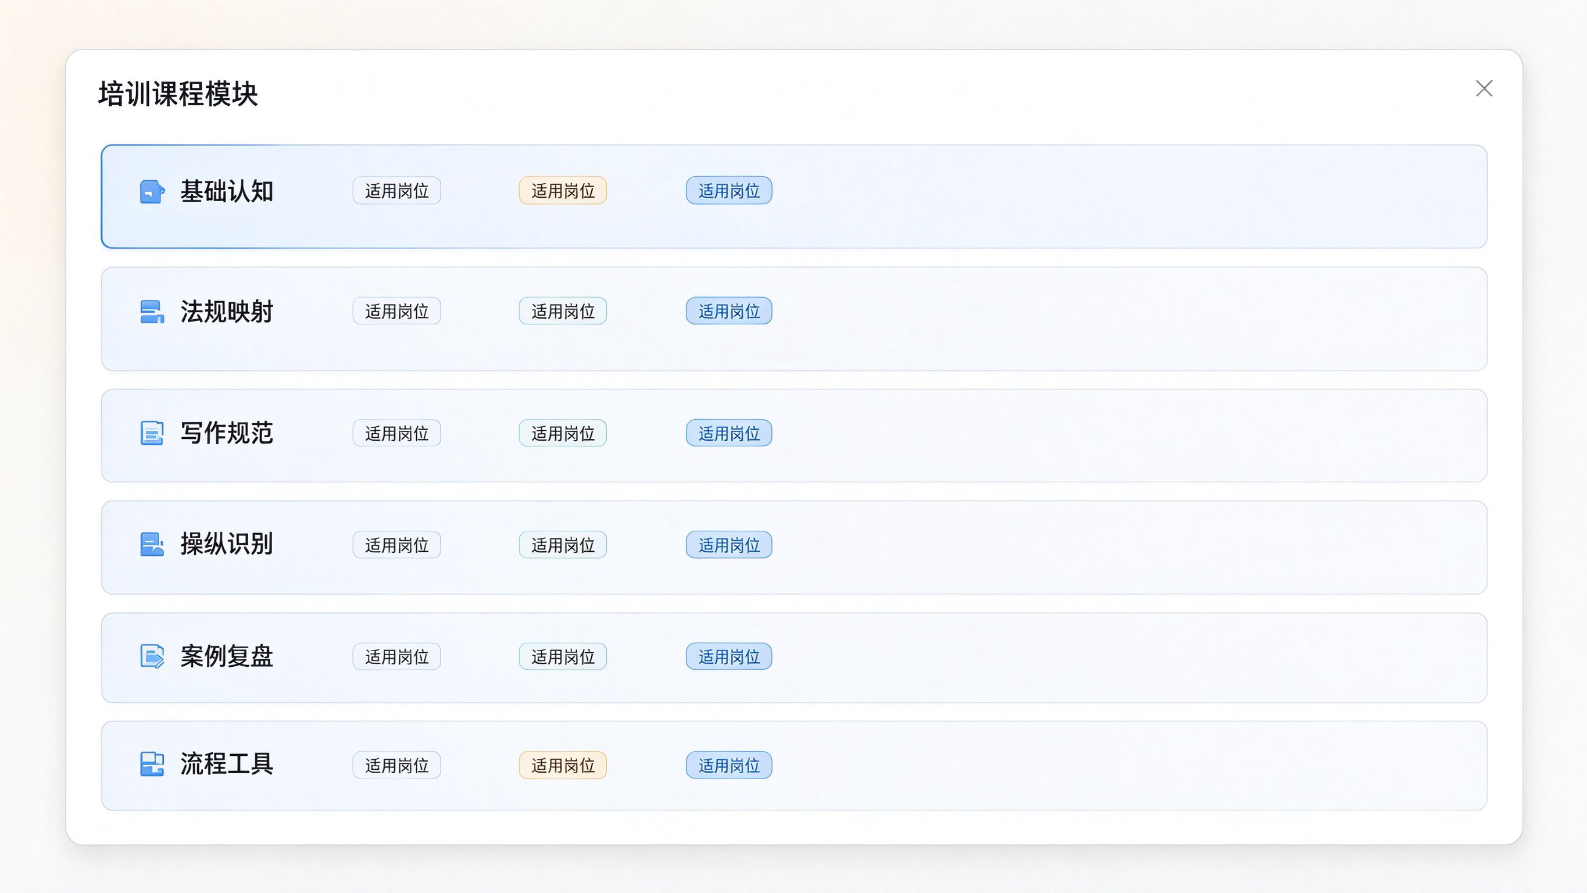Click the blue 适用岗位 tag in 案例复盘 row
Image resolution: width=1587 pixels, height=893 pixels.
point(730,656)
